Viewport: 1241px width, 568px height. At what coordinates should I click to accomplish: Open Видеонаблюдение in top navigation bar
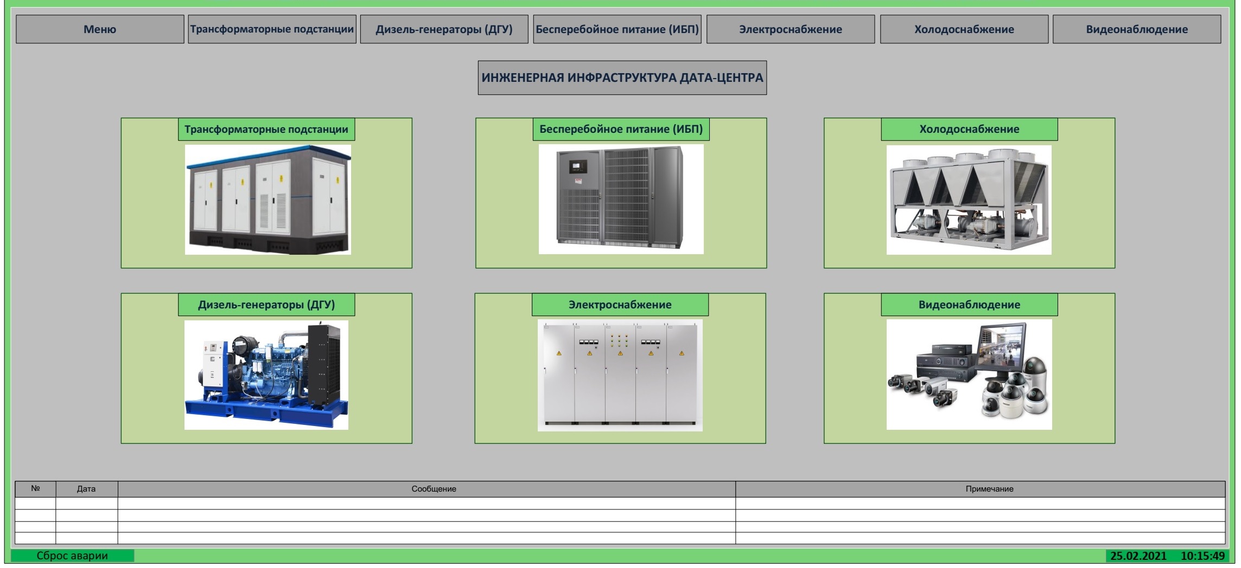[x=1137, y=29]
